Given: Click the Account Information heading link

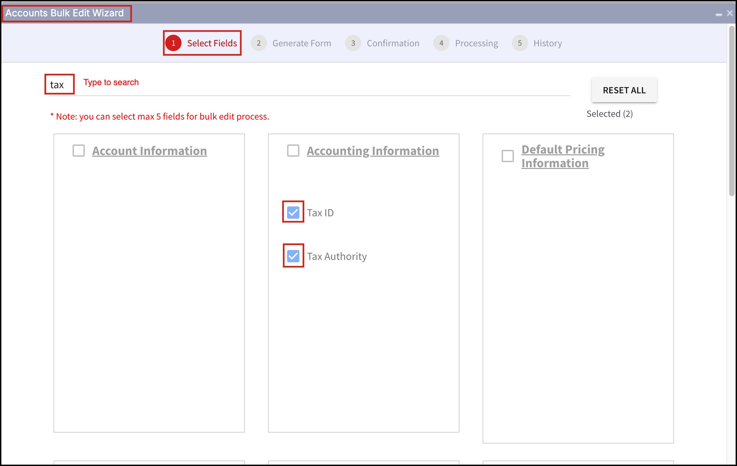Looking at the screenshot, I should pyautogui.click(x=150, y=151).
